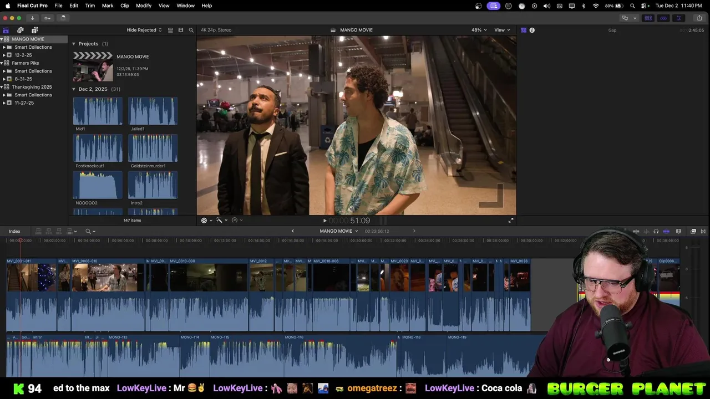
Task: Toggle the Libraries sidebar button
Action: pyautogui.click(x=6, y=30)
